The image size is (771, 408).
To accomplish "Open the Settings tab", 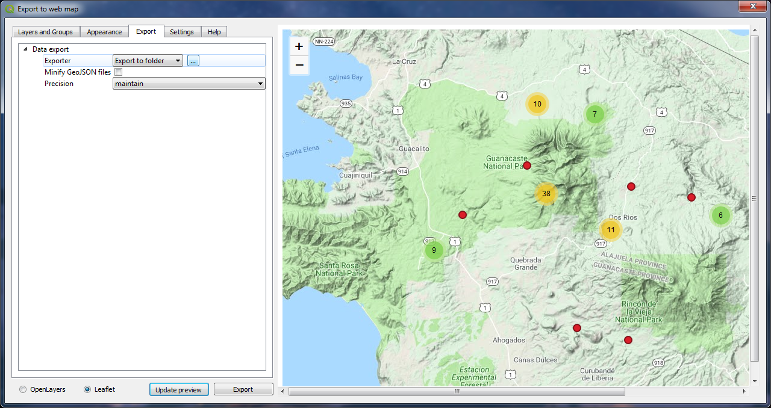I will tap(182, 32).
